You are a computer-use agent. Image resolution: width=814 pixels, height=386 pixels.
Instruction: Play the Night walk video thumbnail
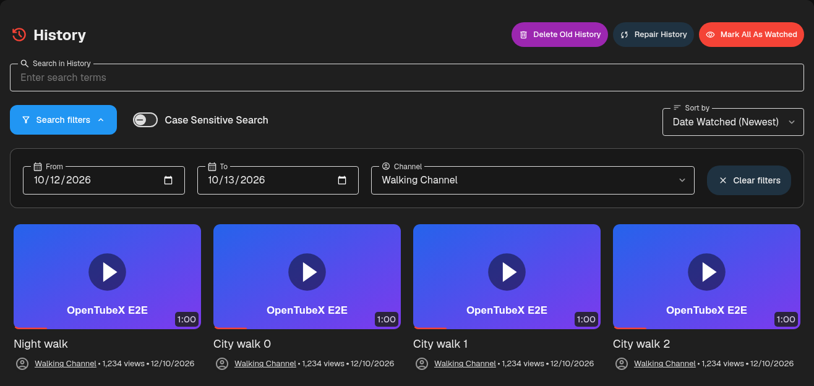click(107, 277)
